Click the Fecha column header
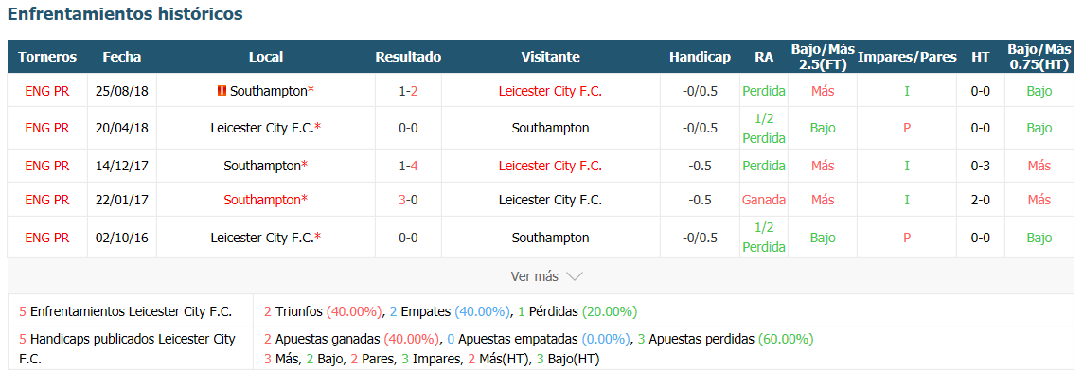Viewport: 1083px width, 371px height. (121, 57)
